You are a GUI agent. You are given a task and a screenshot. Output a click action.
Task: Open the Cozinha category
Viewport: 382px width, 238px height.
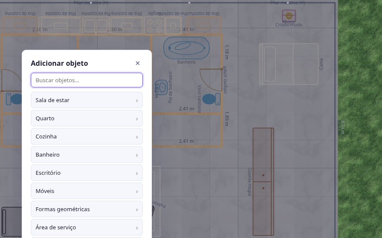point(87,136)
